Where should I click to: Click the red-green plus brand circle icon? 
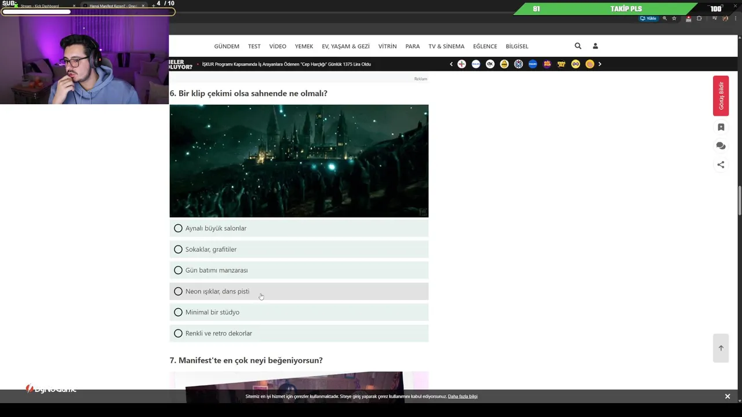tap(462, 64)
